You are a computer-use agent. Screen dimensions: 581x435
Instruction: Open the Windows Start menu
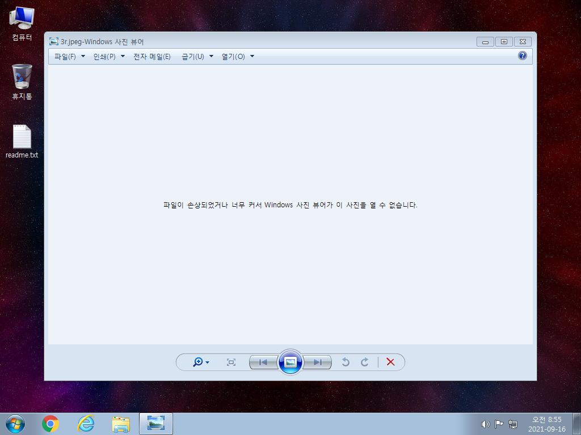pos(15,424)
